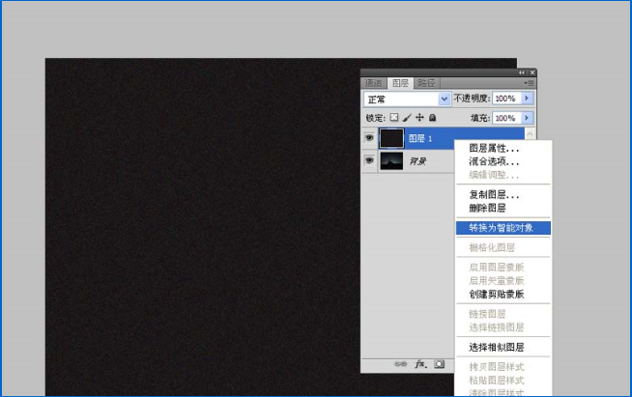The height and width of the screenshot is (397, 632).
Task: Select 复制图层... in the context menu
Action: (x=494, y=194)
